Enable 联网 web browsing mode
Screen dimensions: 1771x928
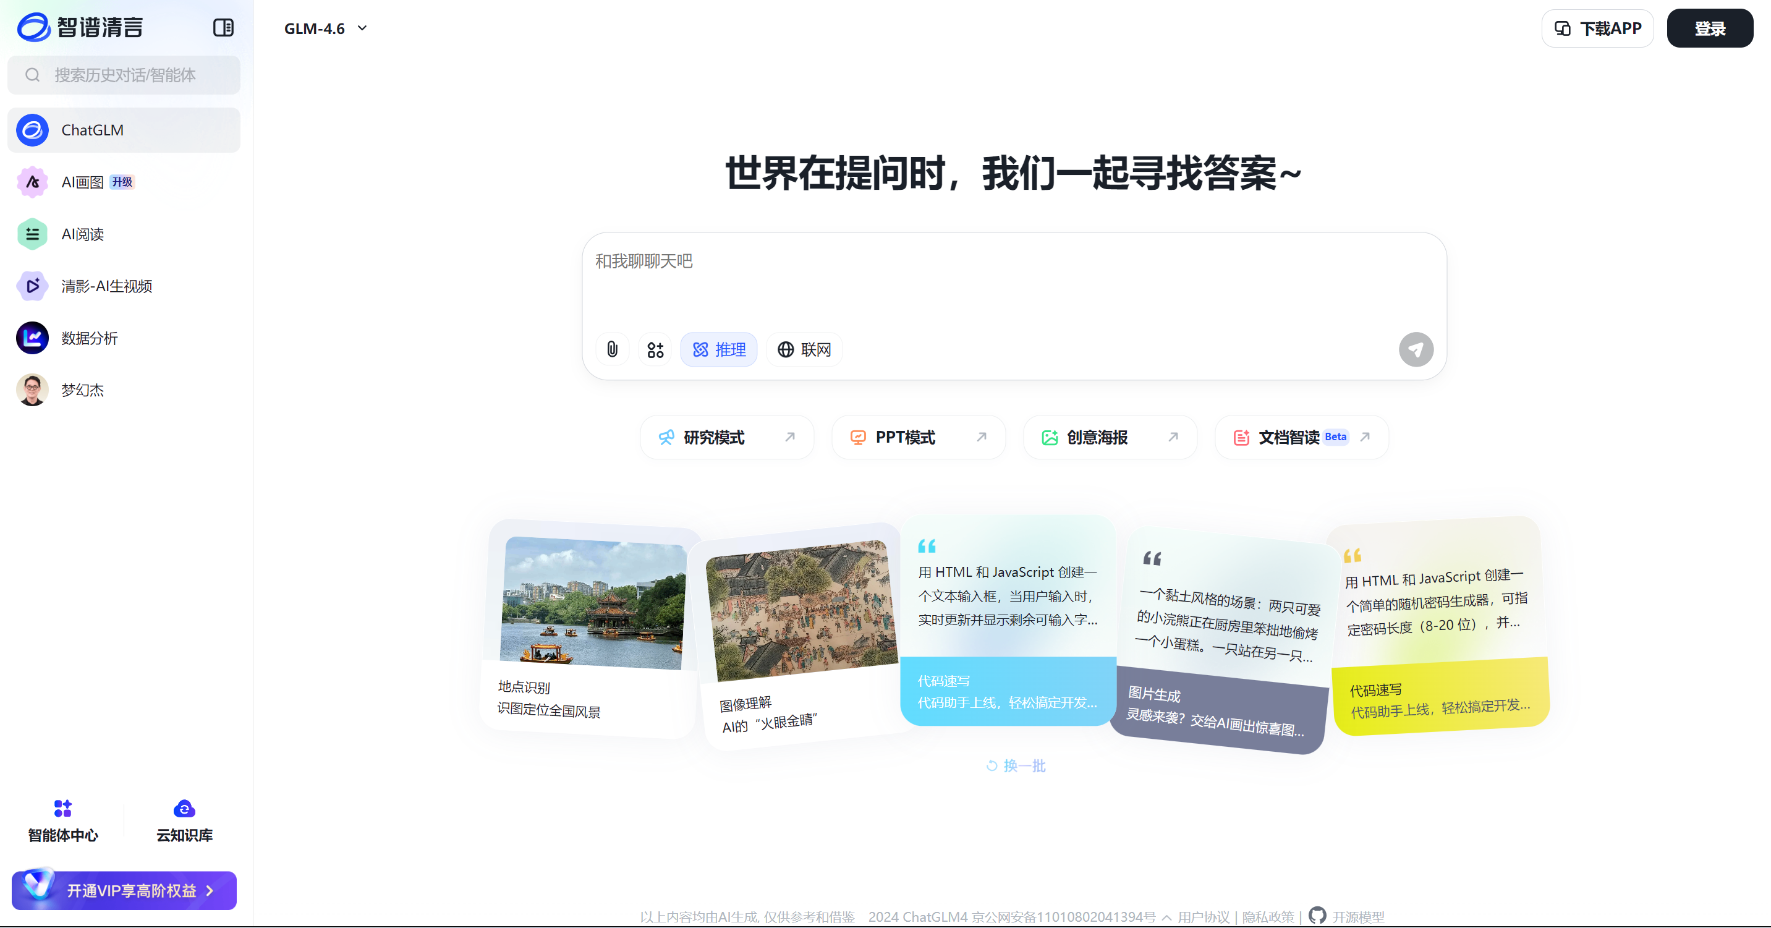(x=804, y=349)
